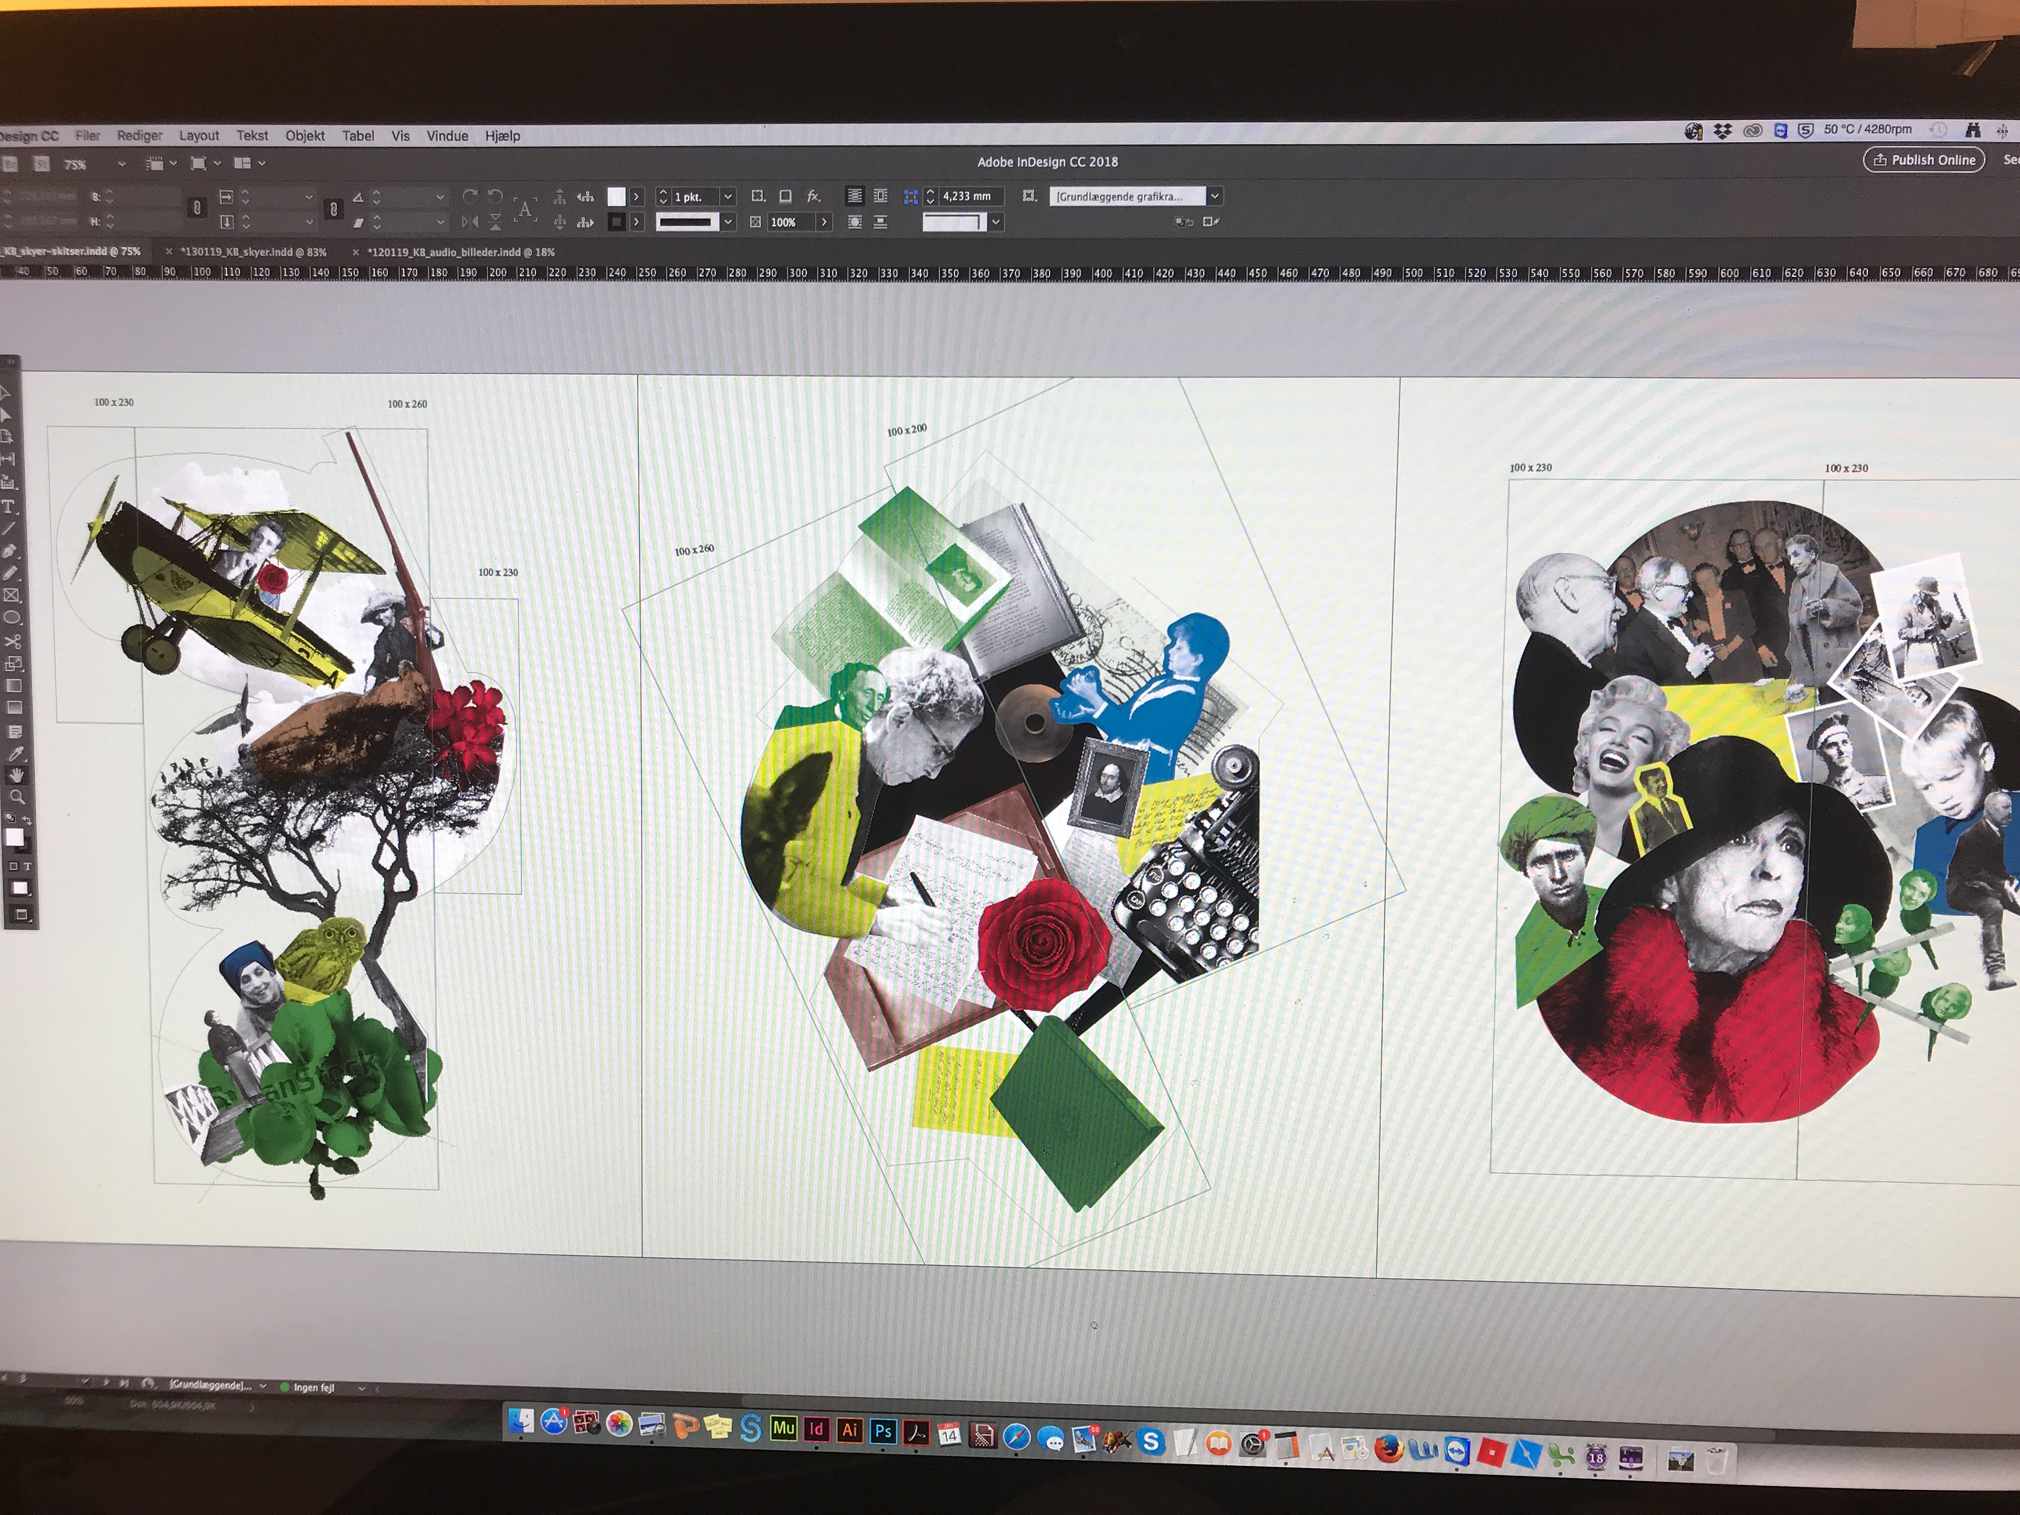Select the Pen tool

(x=10, y=552)
